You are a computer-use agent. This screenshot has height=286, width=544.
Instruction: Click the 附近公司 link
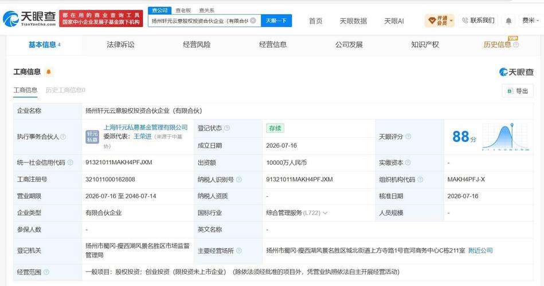480,251
